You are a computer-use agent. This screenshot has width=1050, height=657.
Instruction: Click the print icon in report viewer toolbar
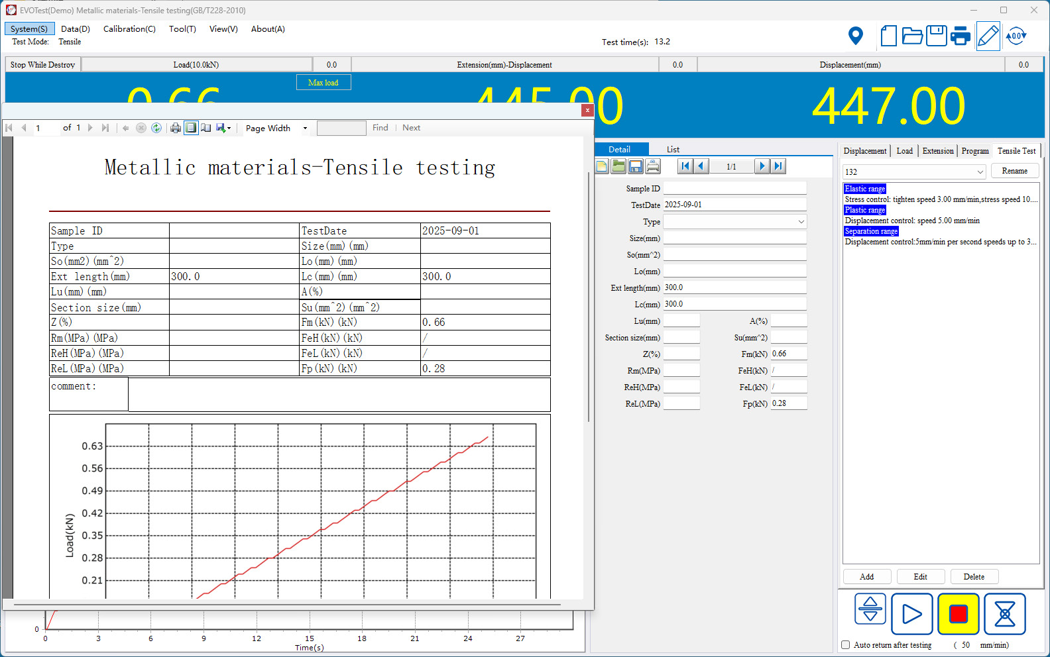175,128
